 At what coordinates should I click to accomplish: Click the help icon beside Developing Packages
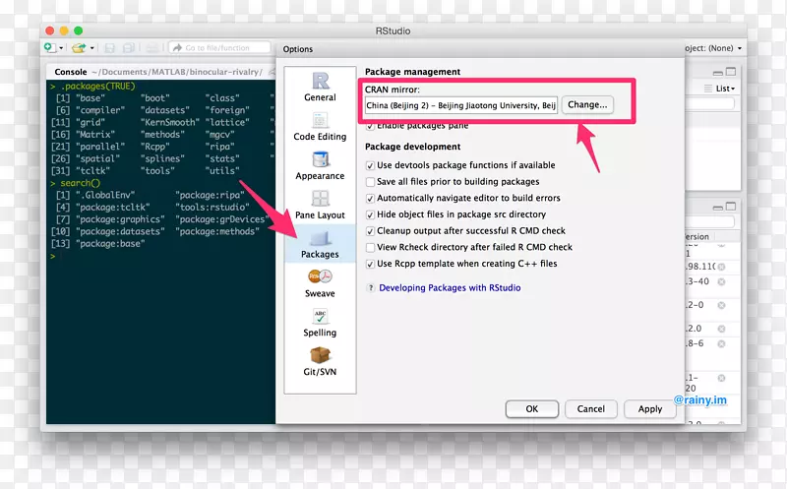[370, 288]
